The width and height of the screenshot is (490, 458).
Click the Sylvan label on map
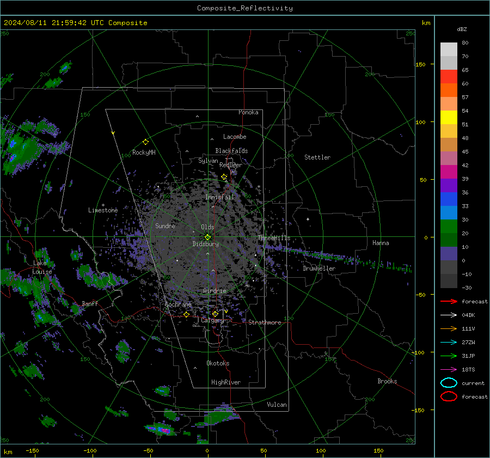(208, 161)
